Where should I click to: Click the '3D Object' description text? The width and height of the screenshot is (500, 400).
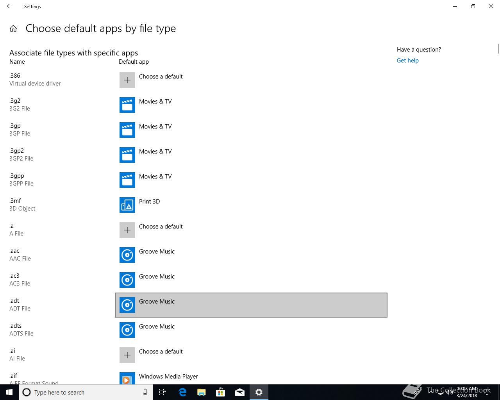(x=22, y=209)
